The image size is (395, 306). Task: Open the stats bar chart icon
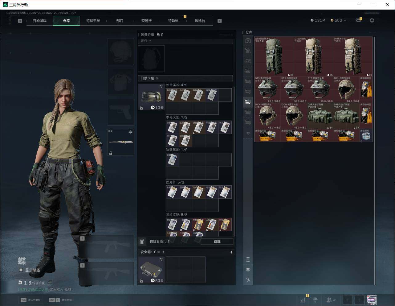pos(302,300)
